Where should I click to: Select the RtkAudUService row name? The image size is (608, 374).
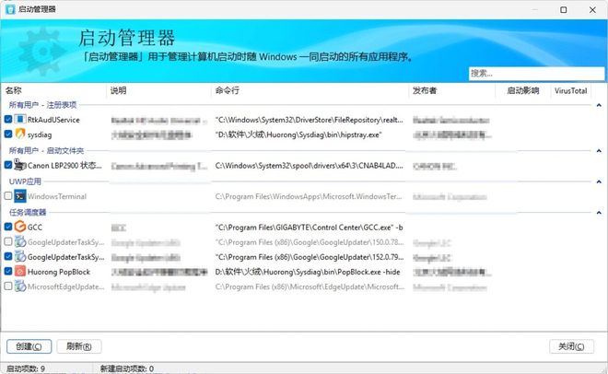(x=53, y=120)
